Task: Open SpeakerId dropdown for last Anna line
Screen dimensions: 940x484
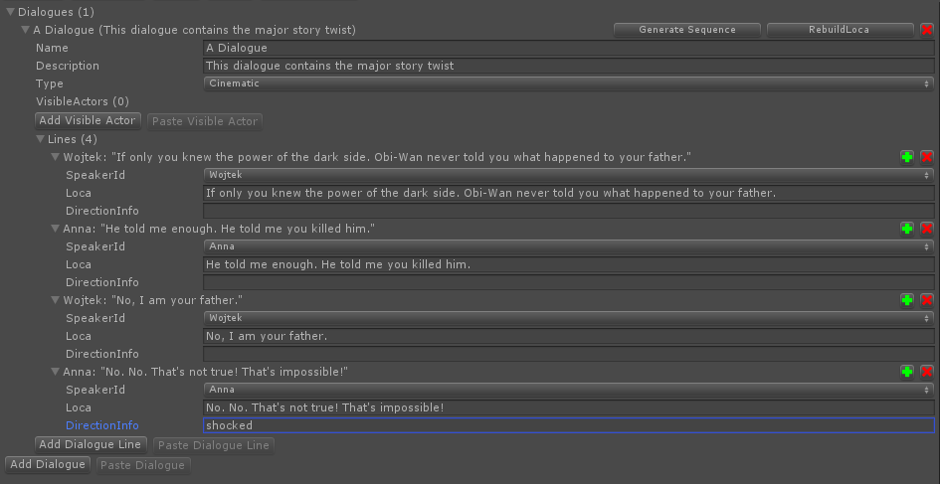Action: coord(568,390)
